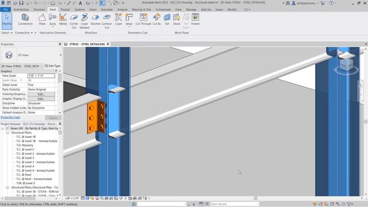
Task: Click the Apply button in Properties
Action: click(53, 117)
